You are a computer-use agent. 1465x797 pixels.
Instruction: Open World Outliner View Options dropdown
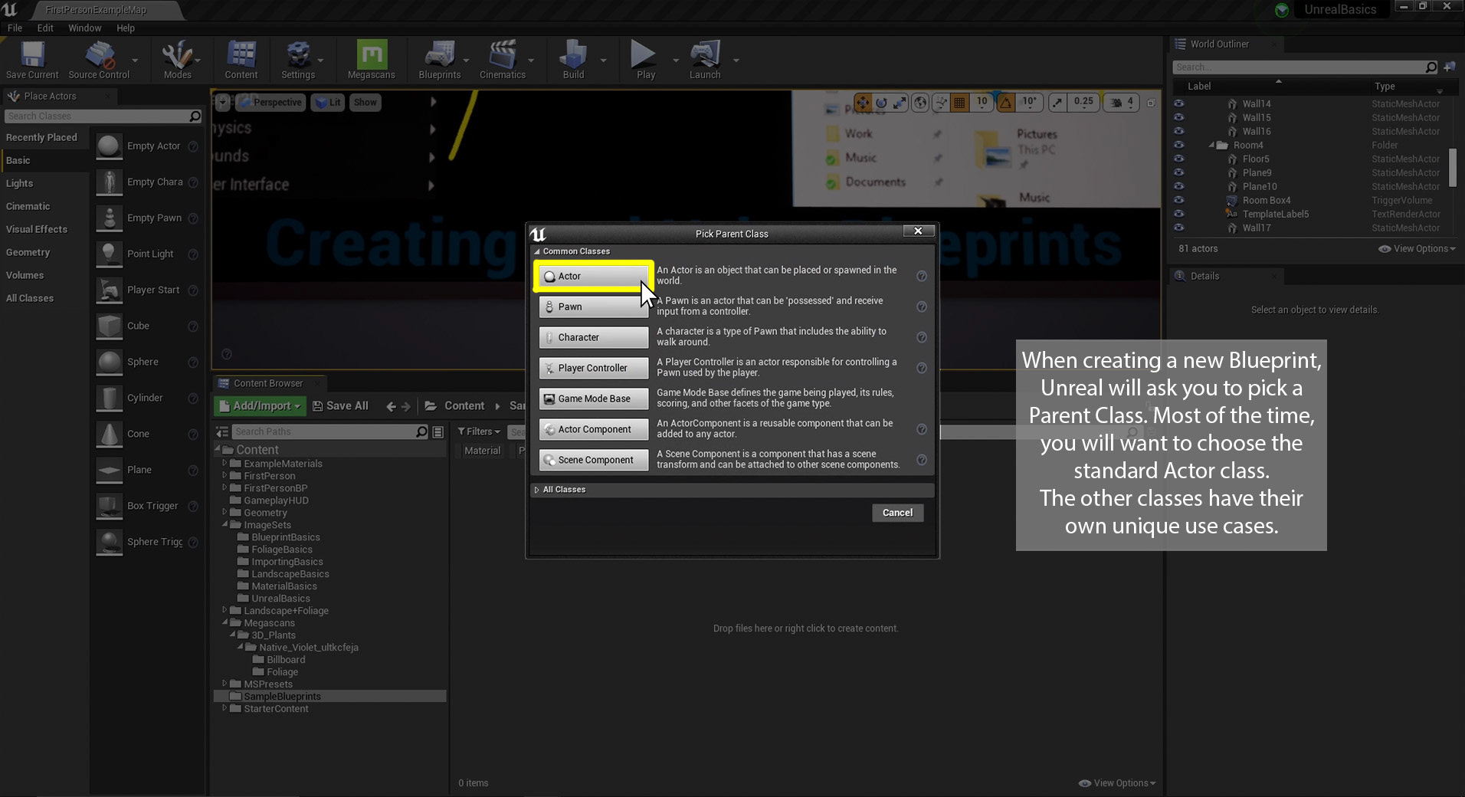(x=1417, y=249)
